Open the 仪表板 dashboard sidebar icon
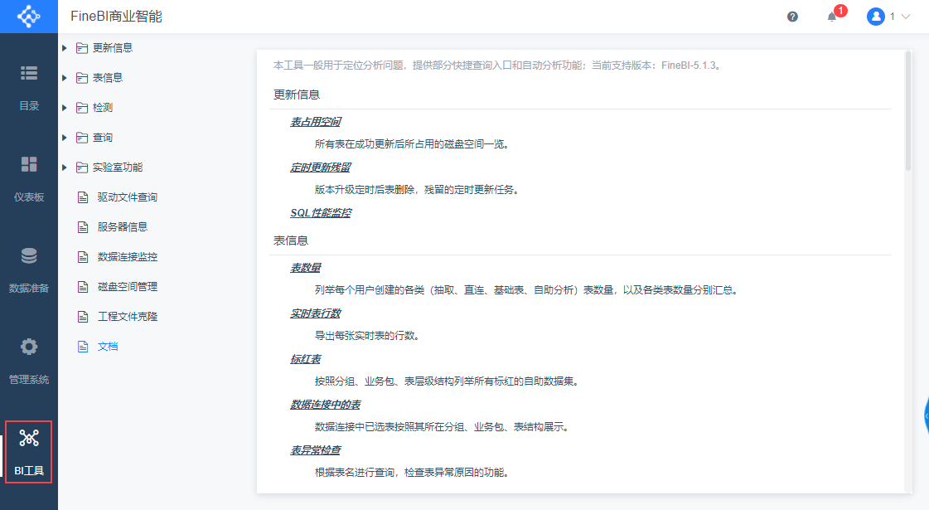929x510 pixels. (x=28, y=175)
